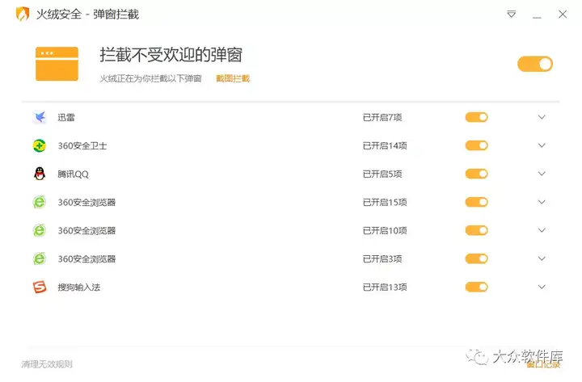Viewport: 582px width, 382px height.
Task: Toggle 腾讯QQ popup blocking switch
Action: tap(477, 174)
